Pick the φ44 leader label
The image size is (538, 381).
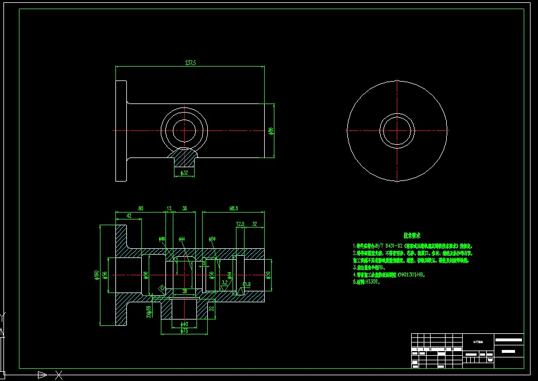[182, 238]
